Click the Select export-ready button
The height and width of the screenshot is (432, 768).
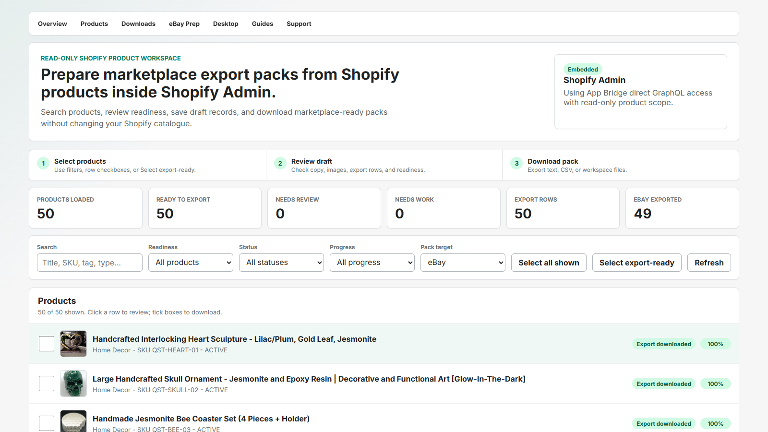637,263
